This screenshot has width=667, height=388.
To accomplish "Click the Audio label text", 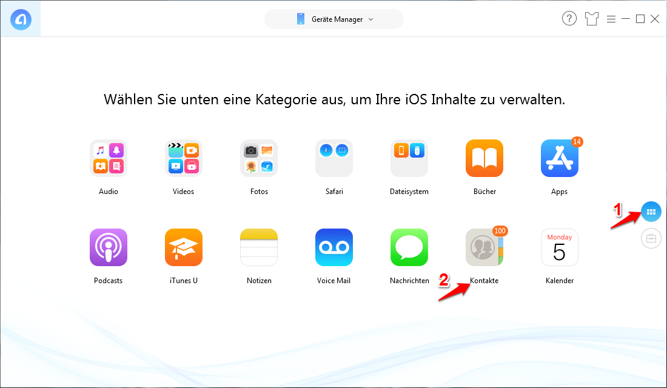I will [109, 192].
